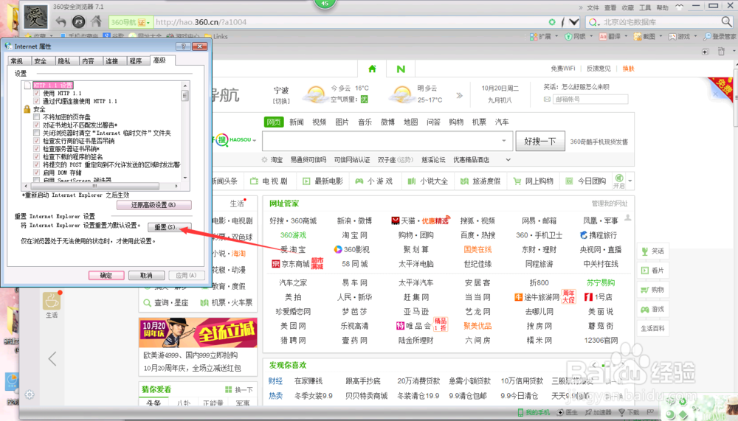738x421 pixels.
Task: Expand search input suggestions dropdown
Action: pos(503,141)
